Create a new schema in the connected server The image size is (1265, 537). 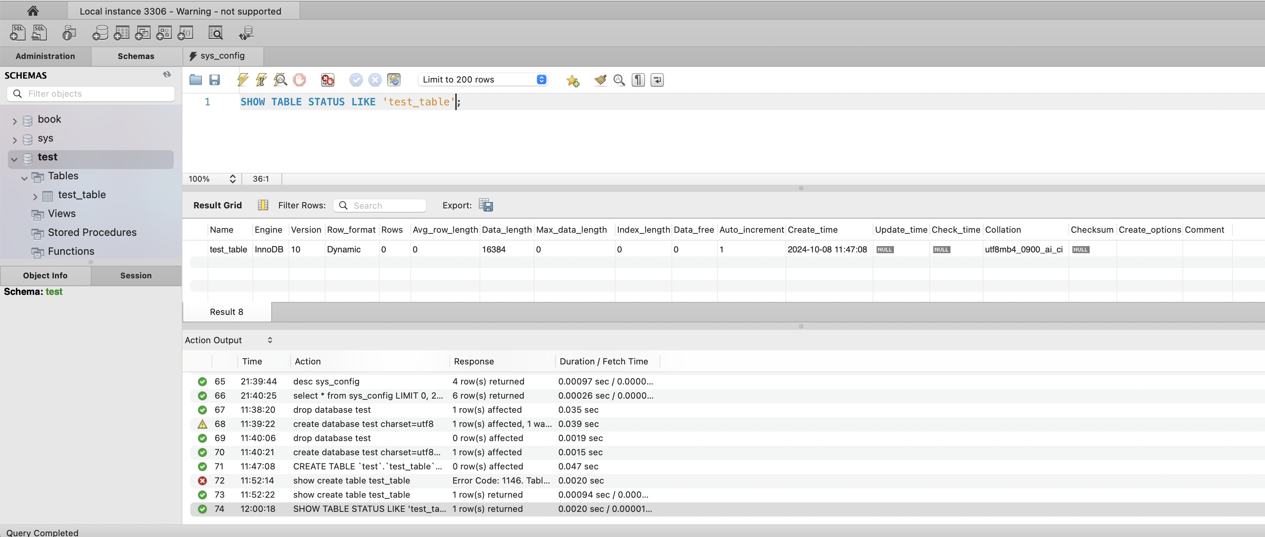[100, 32]
